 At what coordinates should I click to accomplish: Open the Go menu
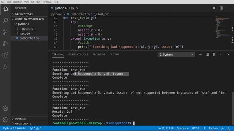tap(33, 2)
